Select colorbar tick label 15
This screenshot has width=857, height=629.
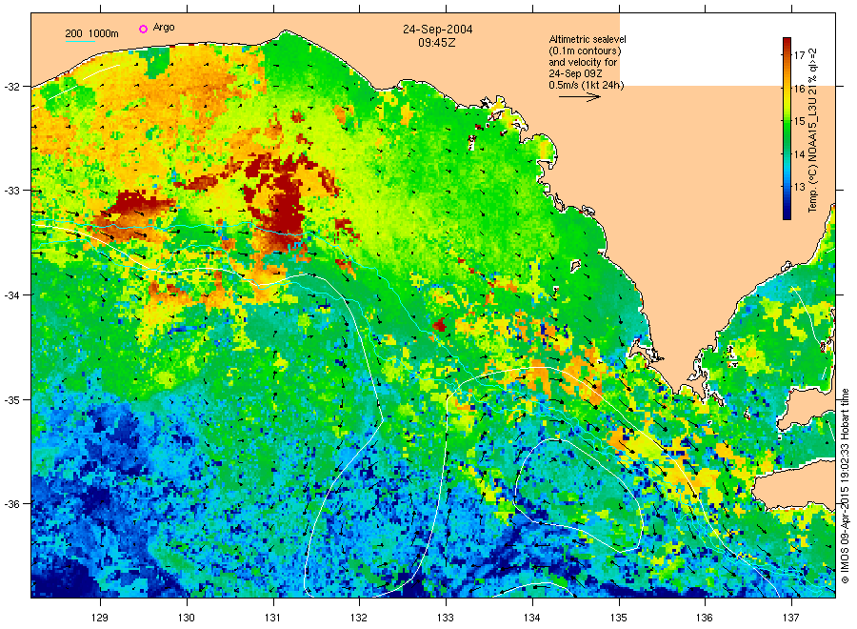pyautogui.click(x=800, y=121)
